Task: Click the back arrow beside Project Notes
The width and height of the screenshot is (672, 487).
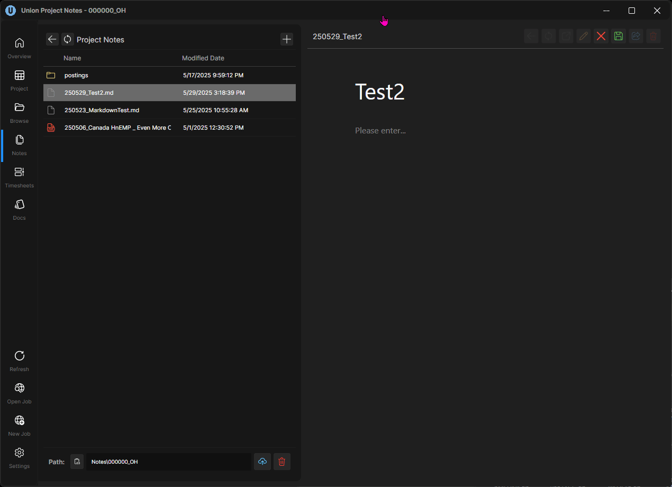Action: [x=52, y=39]
